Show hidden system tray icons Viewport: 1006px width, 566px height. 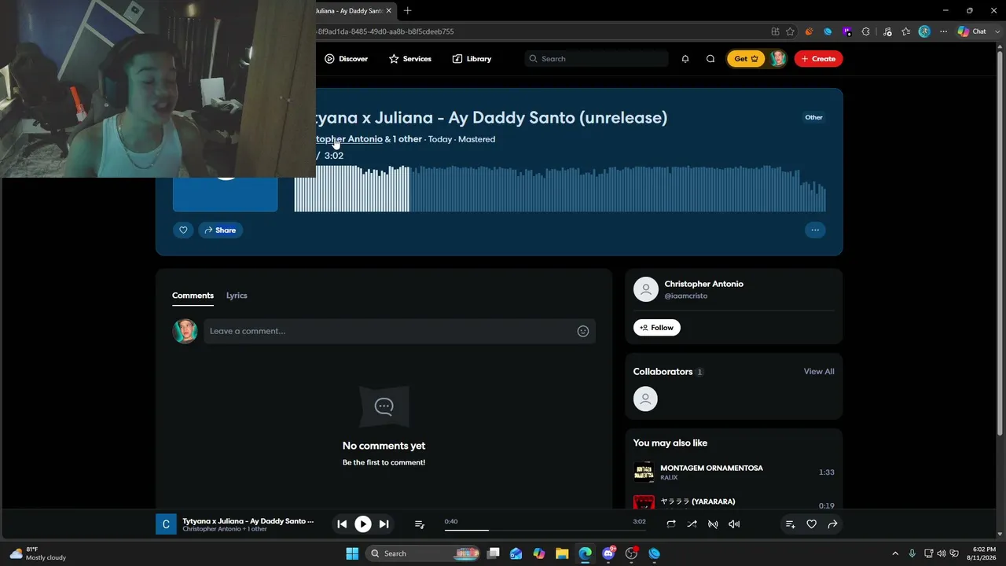pyautogui.click(x=894, y=553)
